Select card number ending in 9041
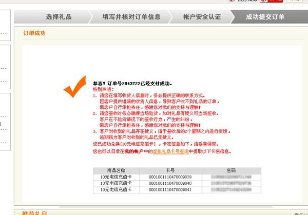 tap(170, 189)
